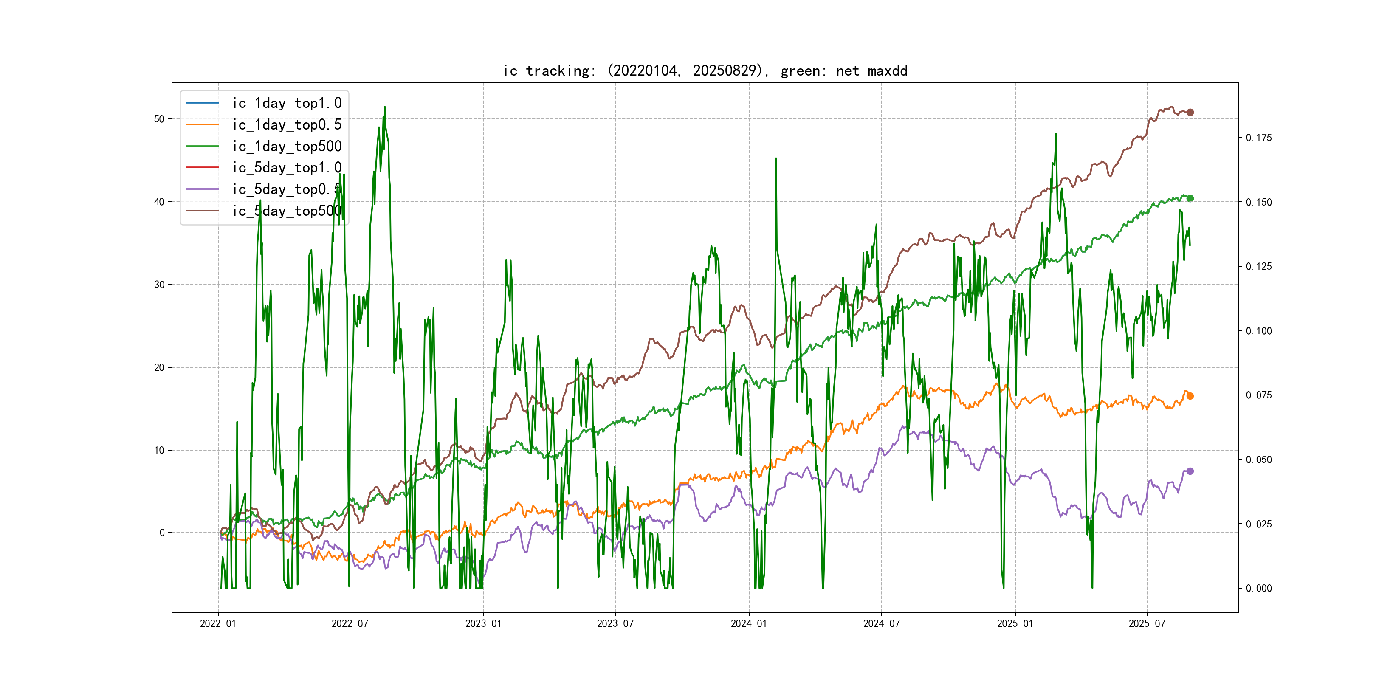Click the brown ic_5day_top500 legend line

click(202, 211)
